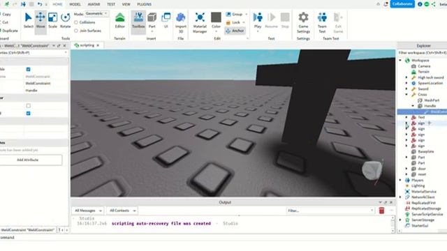The image size is (447, 251).
Task: Click the Duplicate button
Action: click(10, 31)
